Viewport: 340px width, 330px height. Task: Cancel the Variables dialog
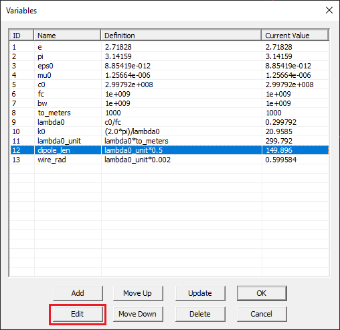click(x=262, y=314)
